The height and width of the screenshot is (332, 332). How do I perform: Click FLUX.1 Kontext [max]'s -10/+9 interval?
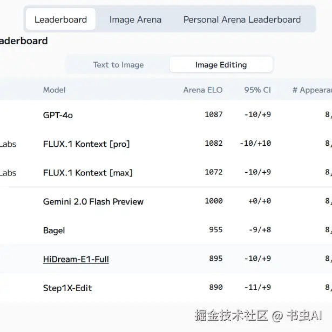point(258,172)
